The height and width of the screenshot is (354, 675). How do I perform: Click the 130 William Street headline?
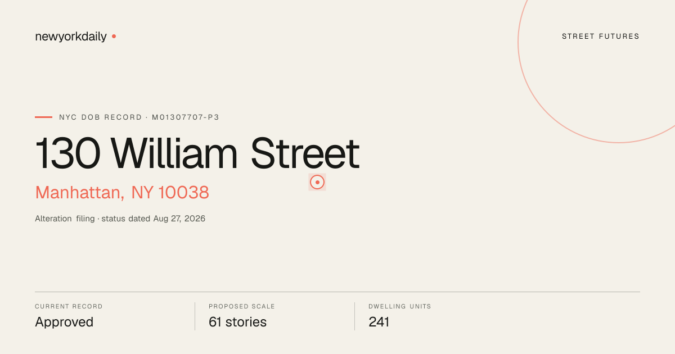tap(197, 153)
